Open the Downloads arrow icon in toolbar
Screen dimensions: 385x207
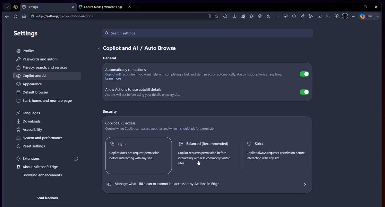click(277, 16)
